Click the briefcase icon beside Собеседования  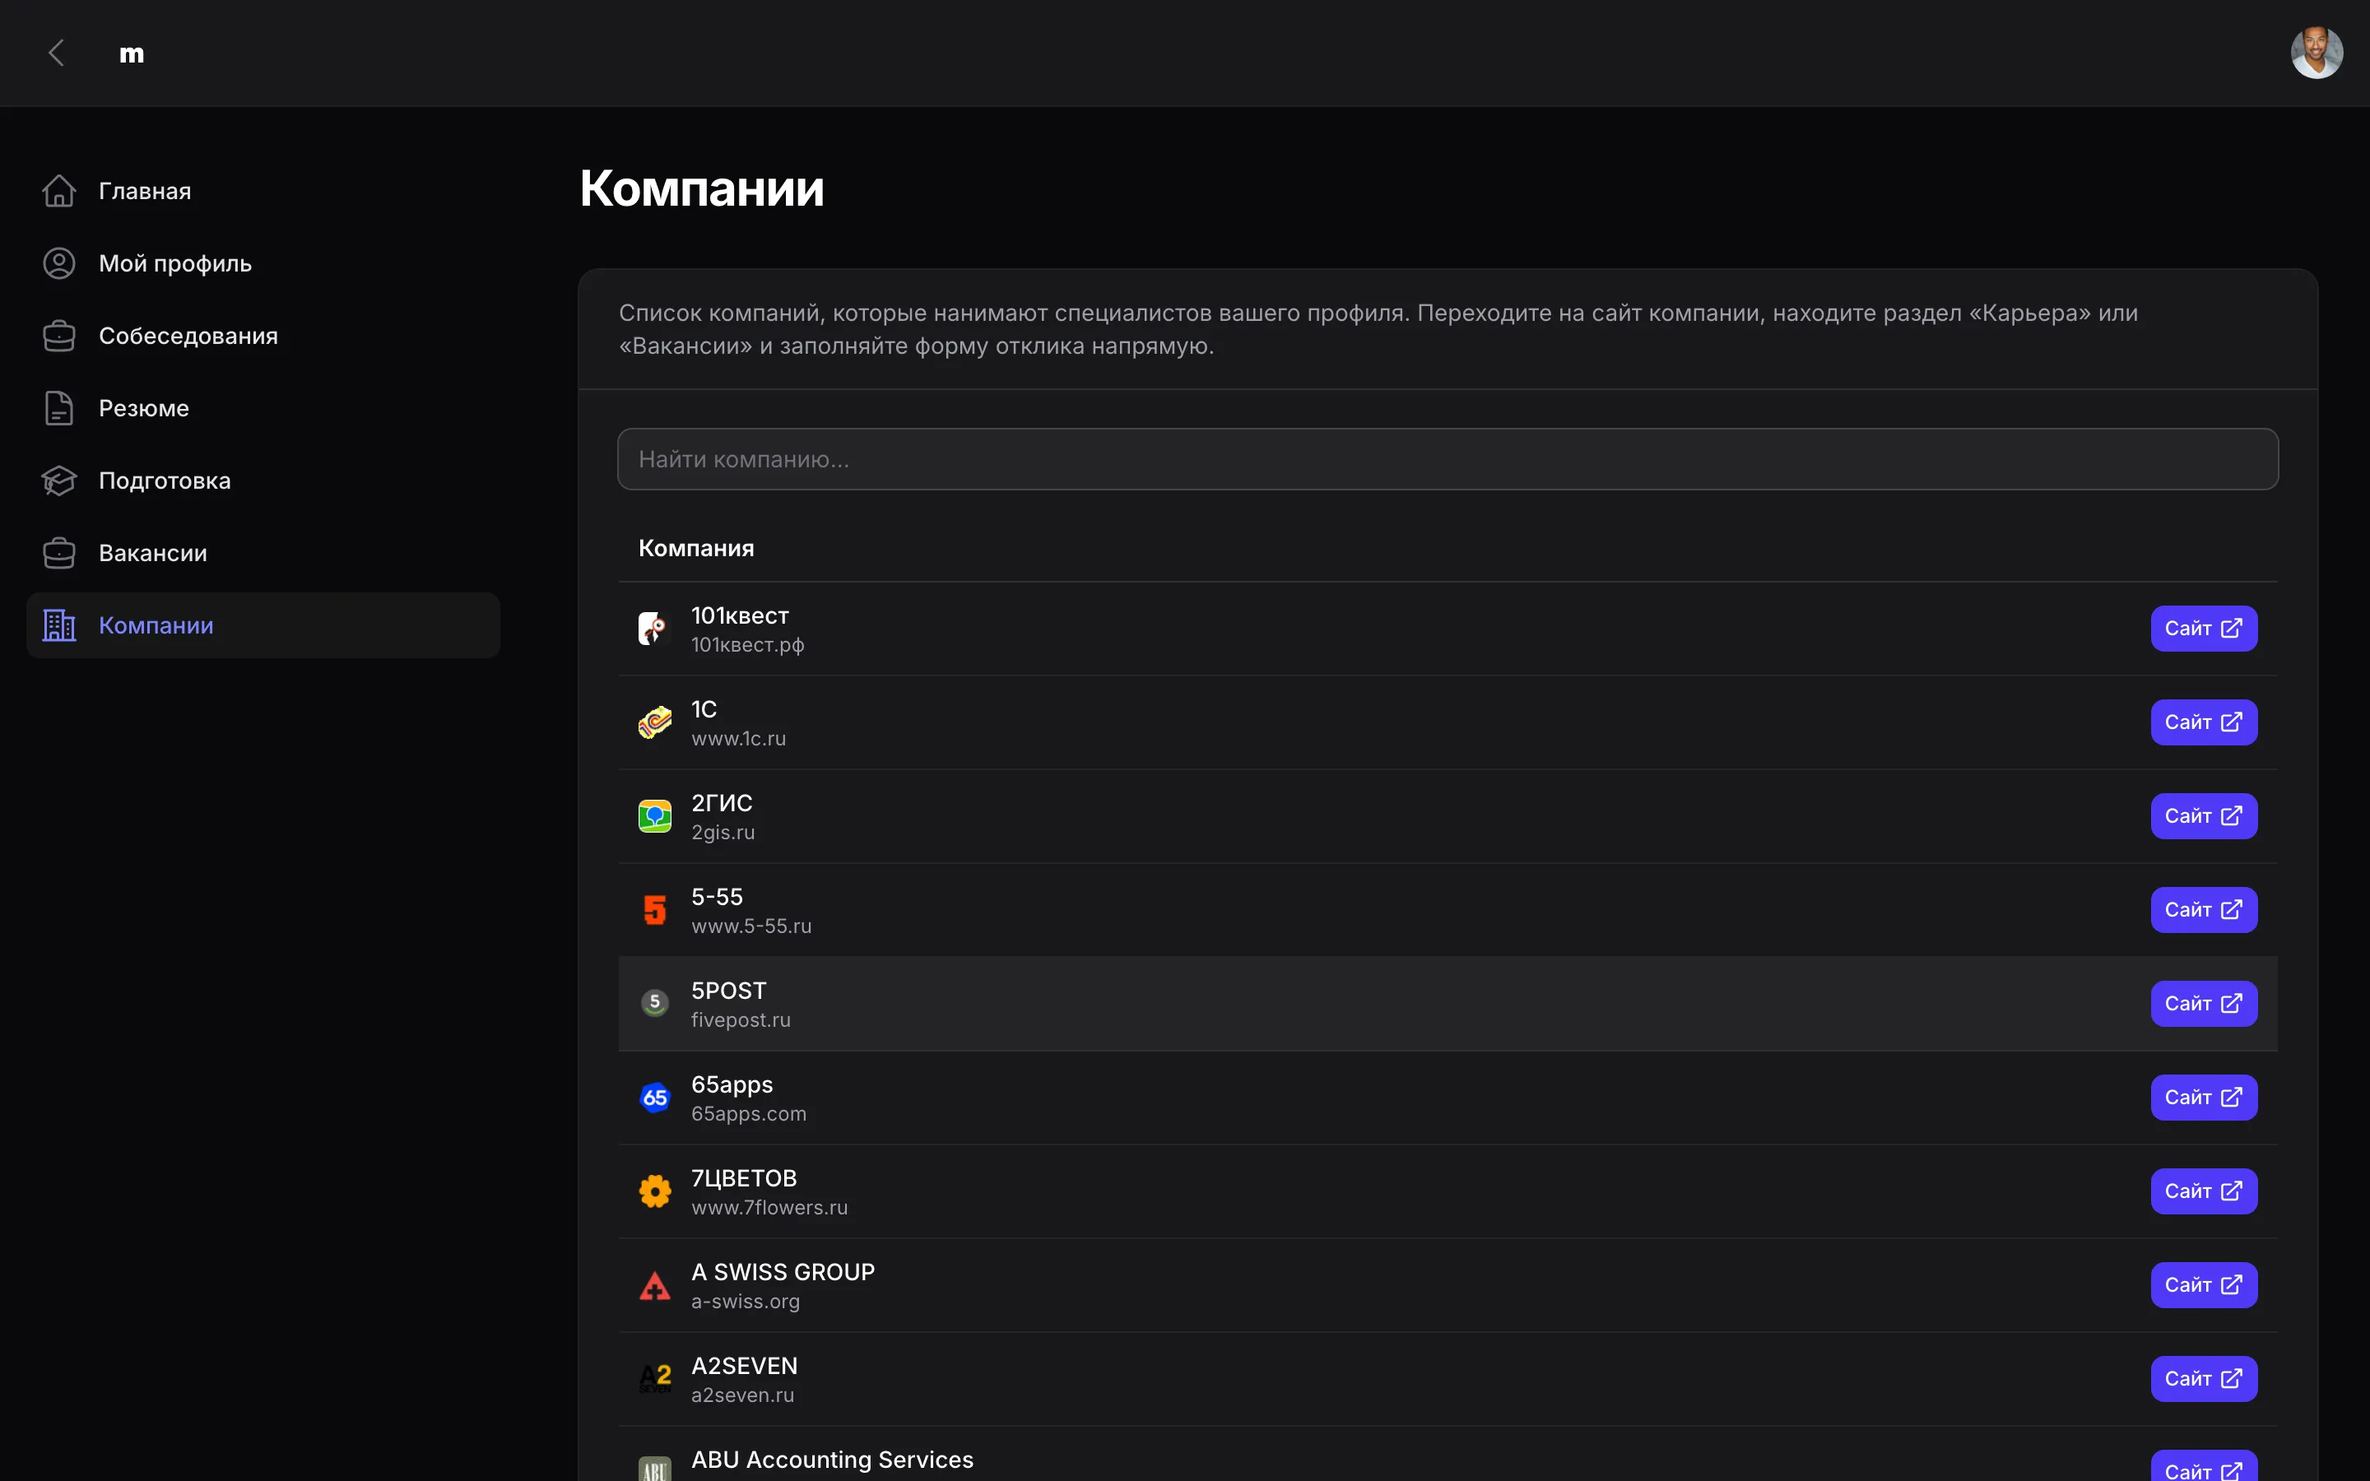point(58,336)
